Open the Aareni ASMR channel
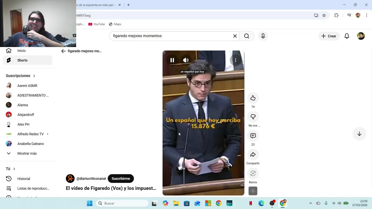Image resolution: width=372 pixels, height=209 pixels. [x=28, y=86]
